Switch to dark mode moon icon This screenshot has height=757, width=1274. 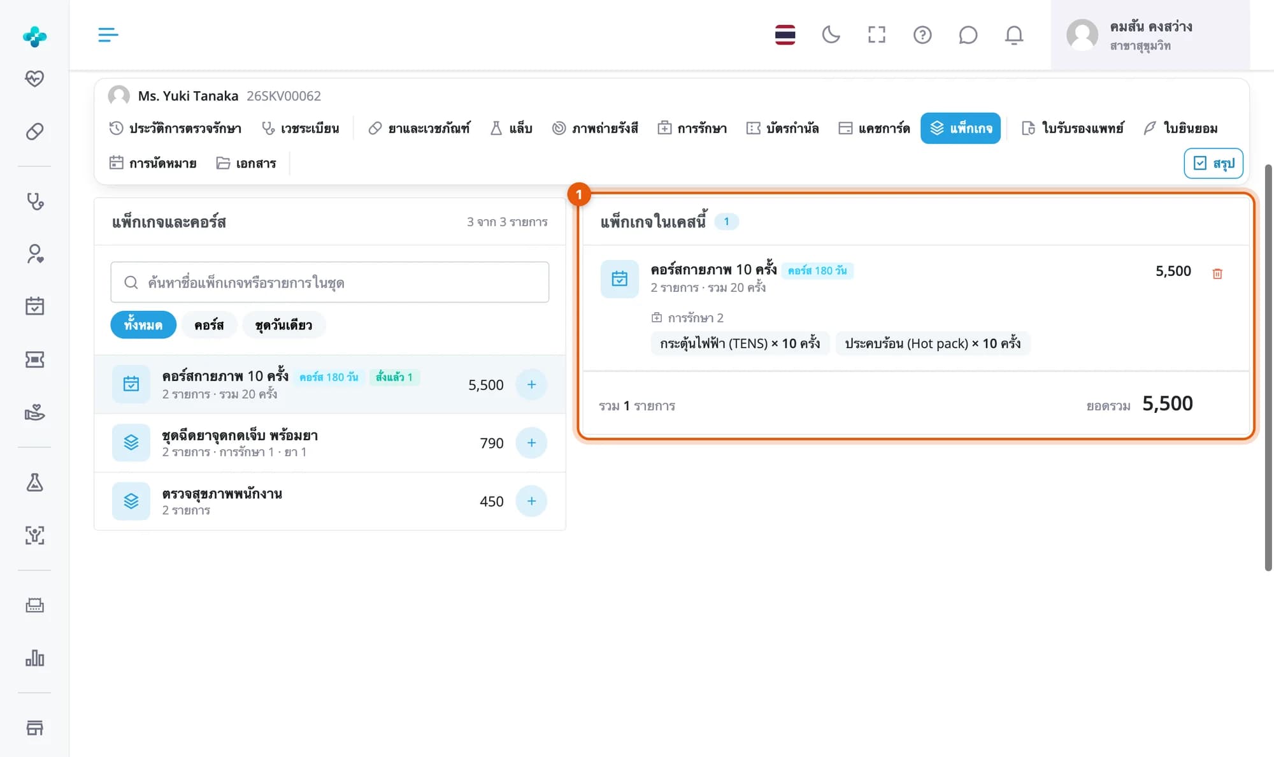[831, 34]
